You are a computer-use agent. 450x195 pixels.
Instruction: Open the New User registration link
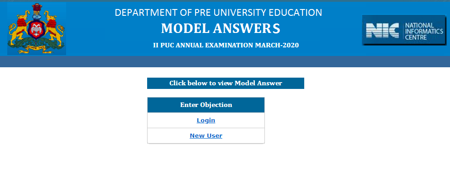(206, 135)
